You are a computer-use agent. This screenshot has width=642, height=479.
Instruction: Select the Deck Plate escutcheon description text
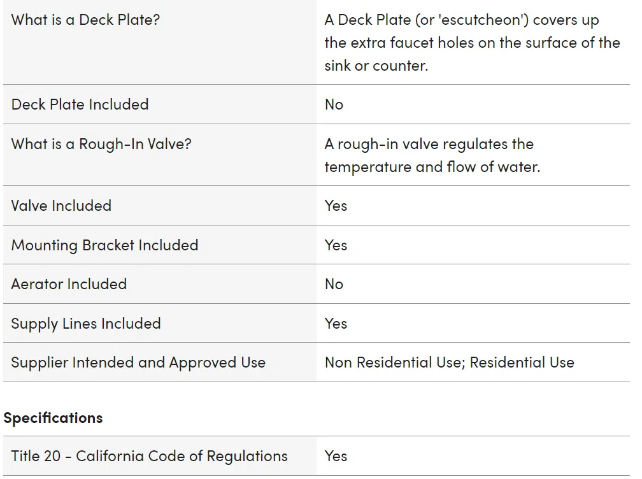point(472,43)
